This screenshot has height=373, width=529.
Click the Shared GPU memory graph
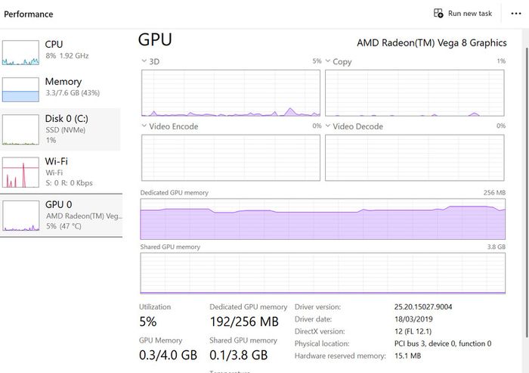click(x=323, y=273)
